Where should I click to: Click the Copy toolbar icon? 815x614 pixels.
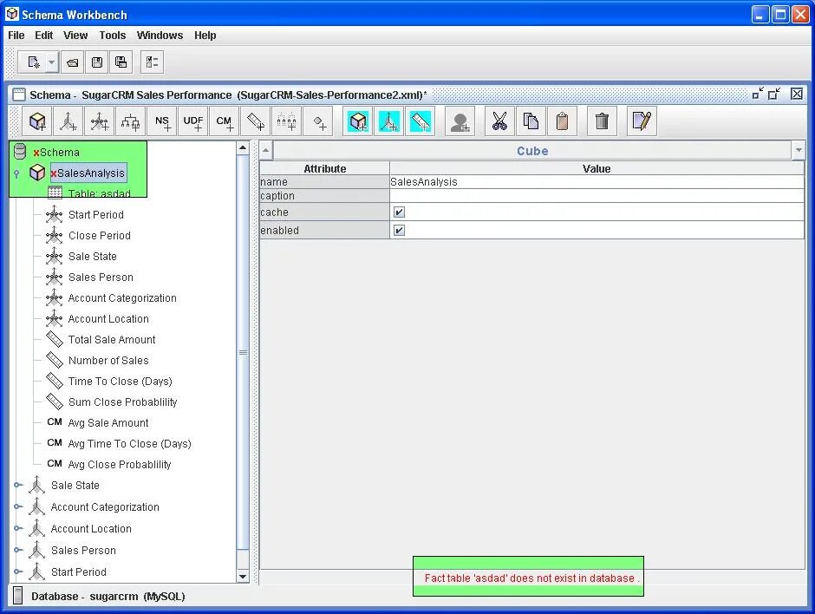(531, 121)
